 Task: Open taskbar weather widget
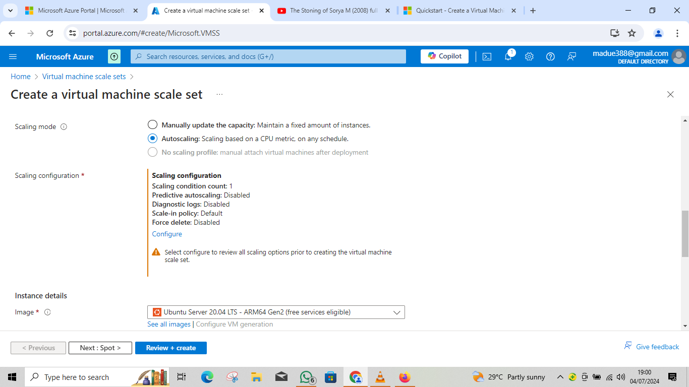[x=508, y=377]
